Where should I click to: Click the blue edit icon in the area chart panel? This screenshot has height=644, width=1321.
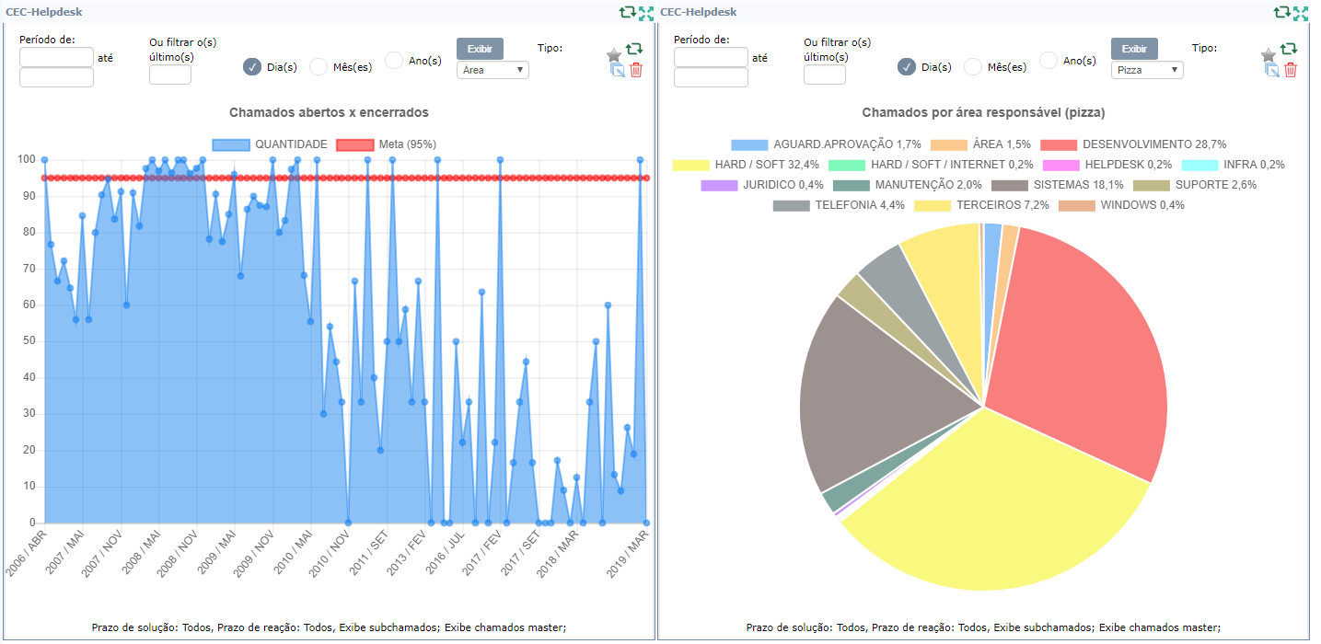click(x=618, y=70)
